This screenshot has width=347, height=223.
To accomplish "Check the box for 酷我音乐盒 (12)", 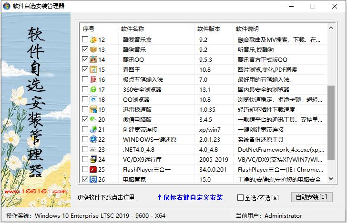I will point(85,39).
